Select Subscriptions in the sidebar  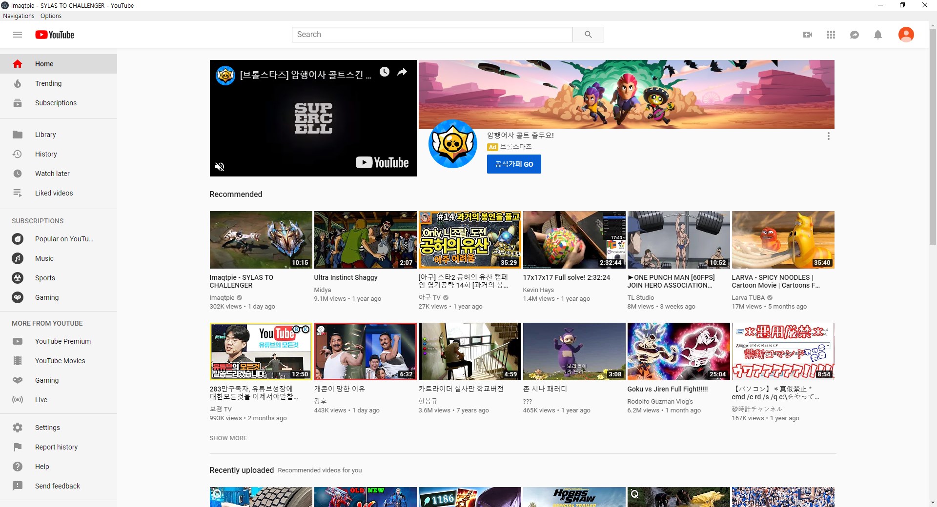pos(59,103)
